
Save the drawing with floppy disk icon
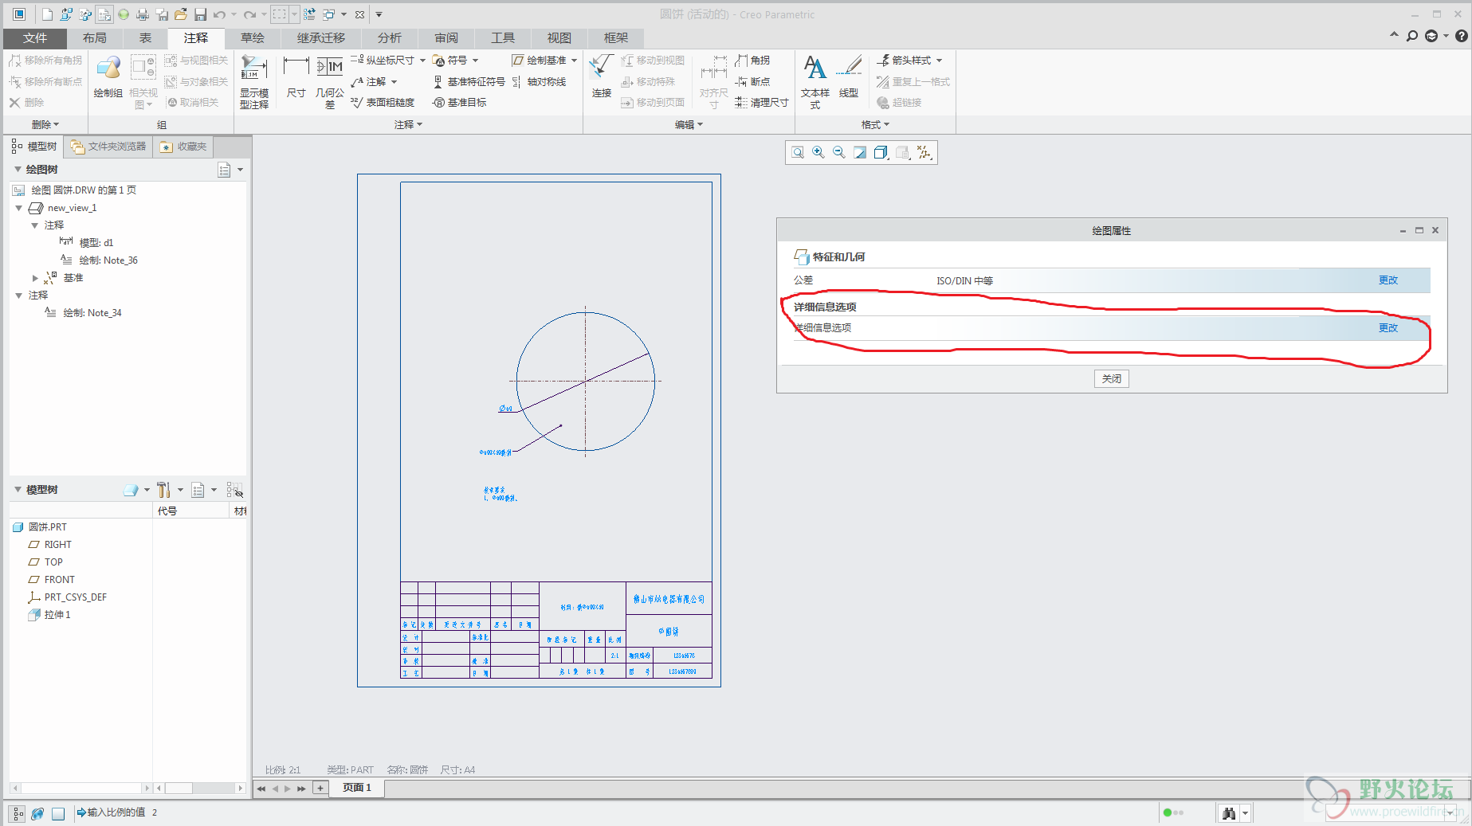(200, 14)
